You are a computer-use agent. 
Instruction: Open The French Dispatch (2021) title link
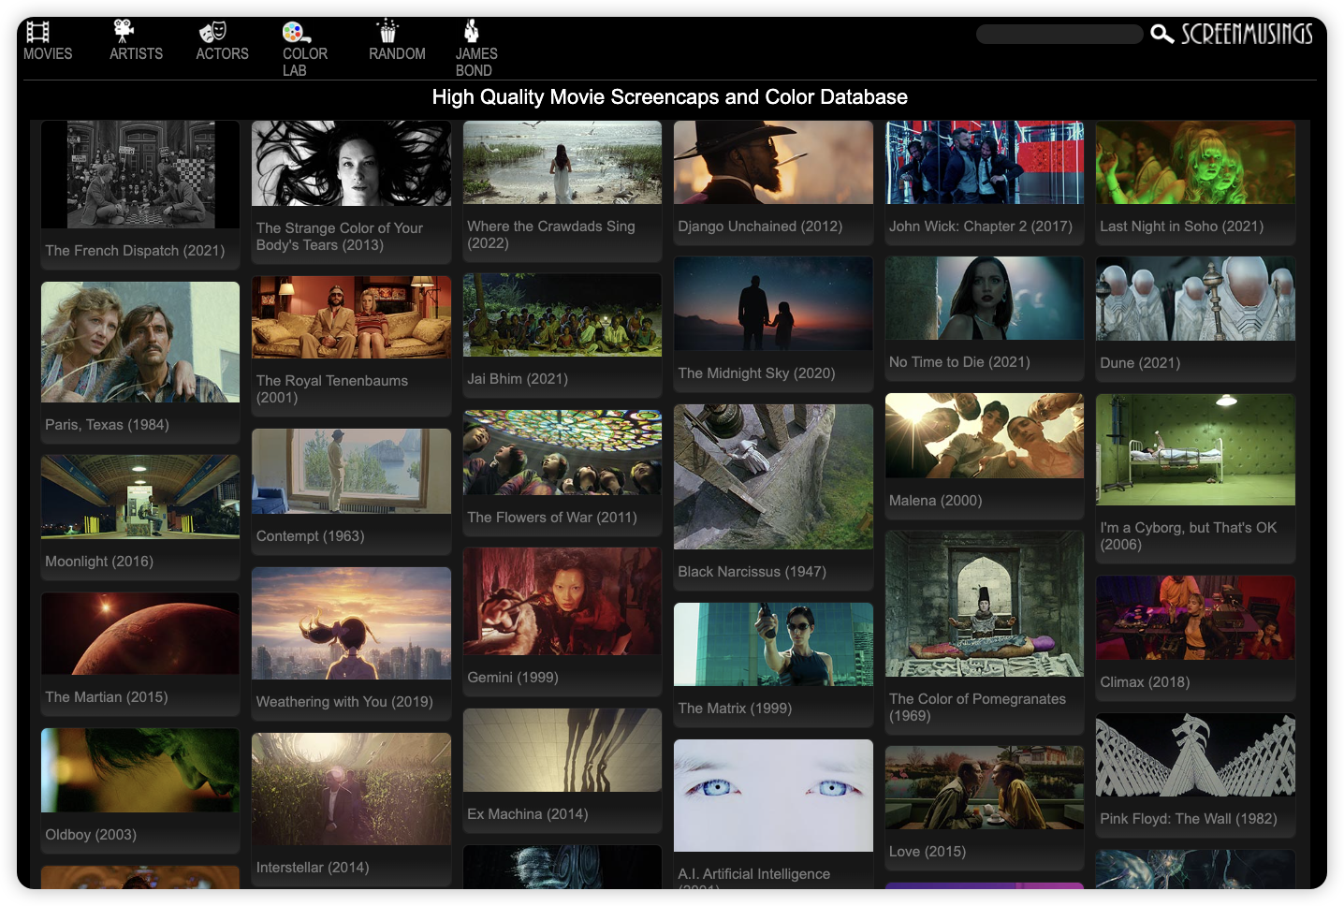tap(135, 251)
